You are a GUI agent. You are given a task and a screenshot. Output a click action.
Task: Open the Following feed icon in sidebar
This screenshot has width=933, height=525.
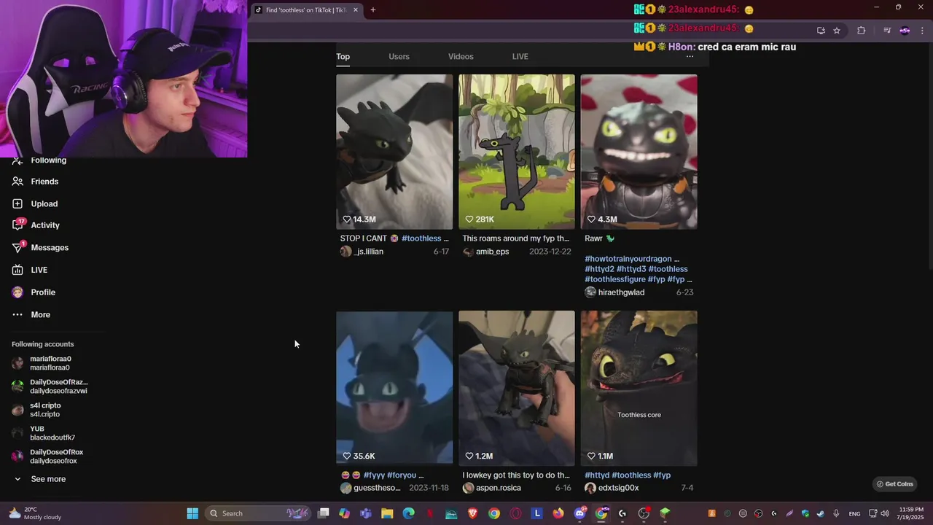[x=17, y=160]
